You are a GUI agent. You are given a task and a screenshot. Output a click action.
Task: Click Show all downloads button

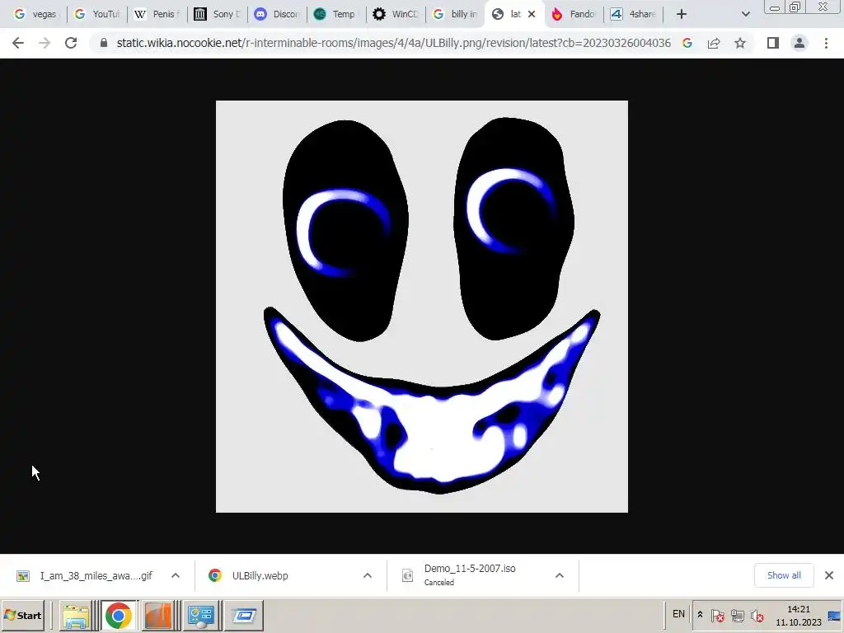coord(784,575)
